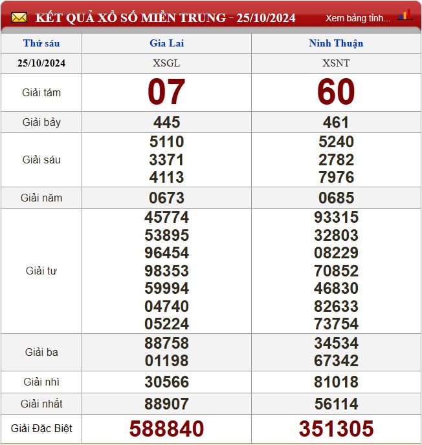Click Giải Đặc Biệt number 588840

click(x=166, y=429)
